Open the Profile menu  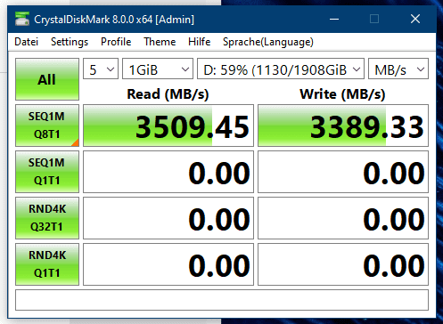[x=116, y=42]
